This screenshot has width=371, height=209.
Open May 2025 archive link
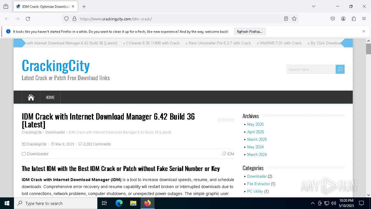pyautogui.click(x=255, y=124)
